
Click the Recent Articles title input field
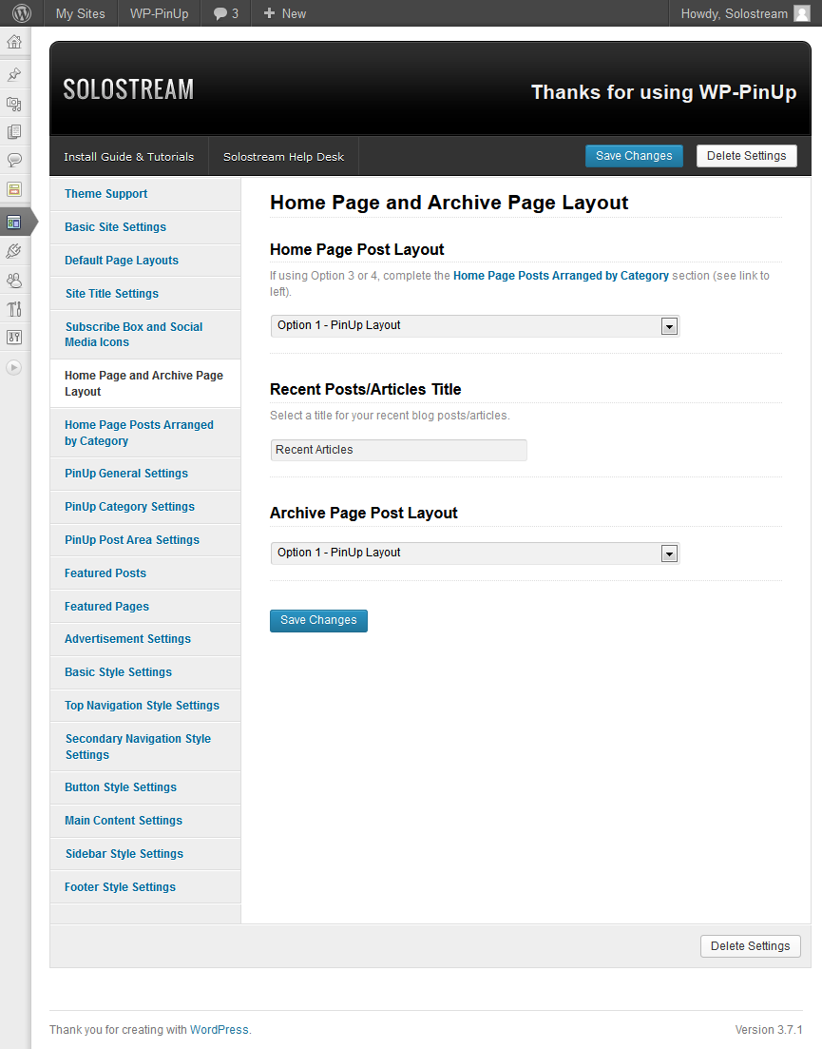click(399, 450)
